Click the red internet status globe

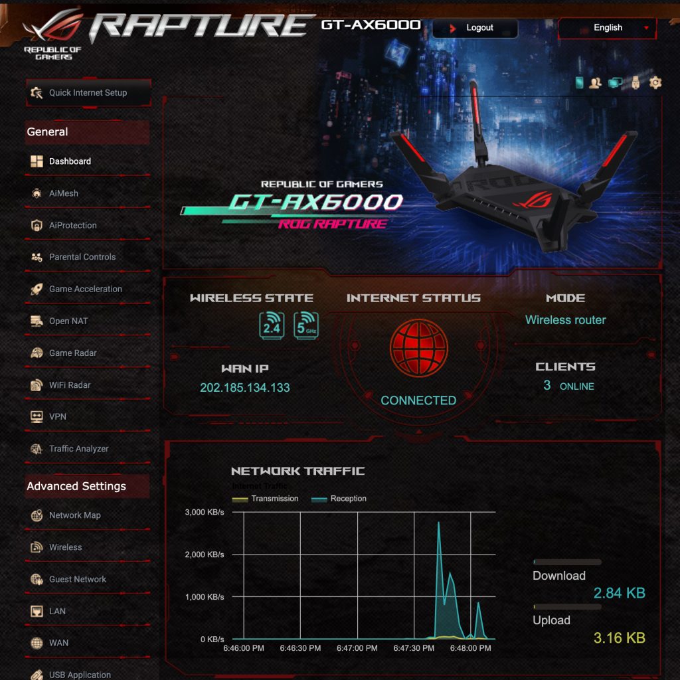(x=418, y=348)
